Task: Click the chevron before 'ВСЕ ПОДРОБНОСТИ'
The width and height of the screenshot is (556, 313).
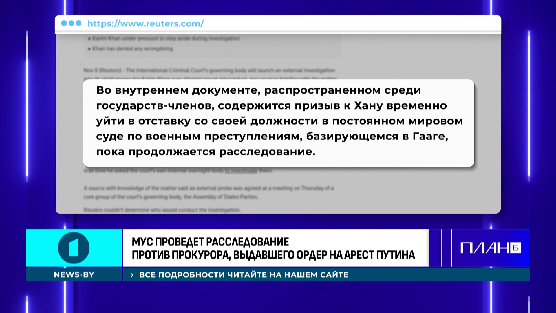Action: click(x=132, y=275)
